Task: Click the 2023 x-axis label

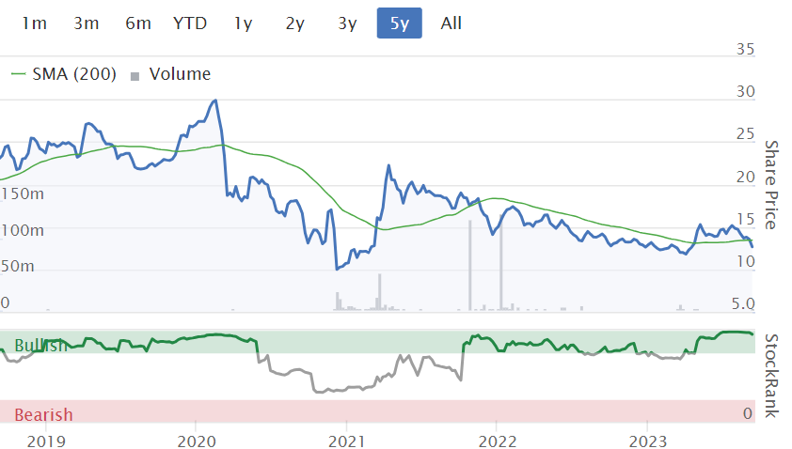Action: [648, 441]
